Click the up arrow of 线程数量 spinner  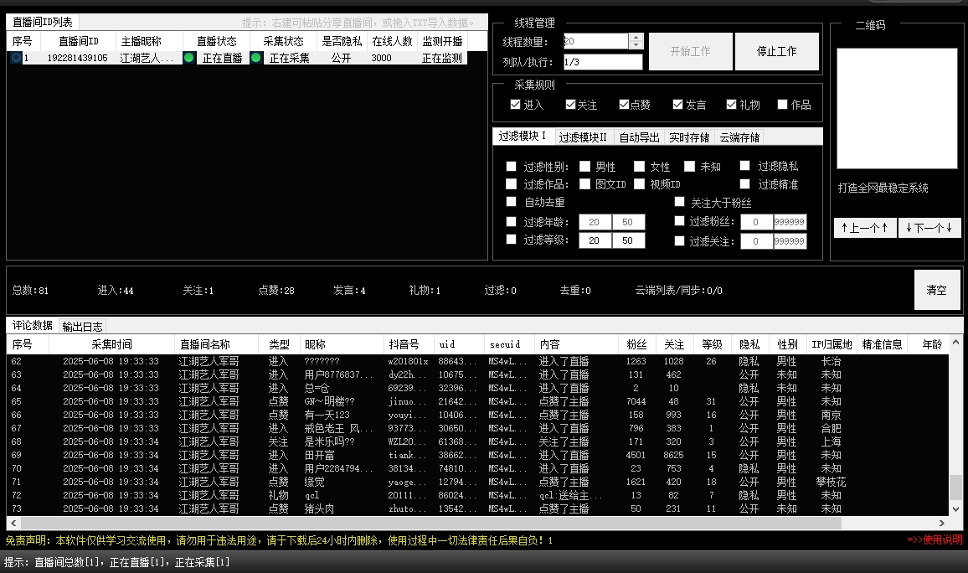[636, 36]
